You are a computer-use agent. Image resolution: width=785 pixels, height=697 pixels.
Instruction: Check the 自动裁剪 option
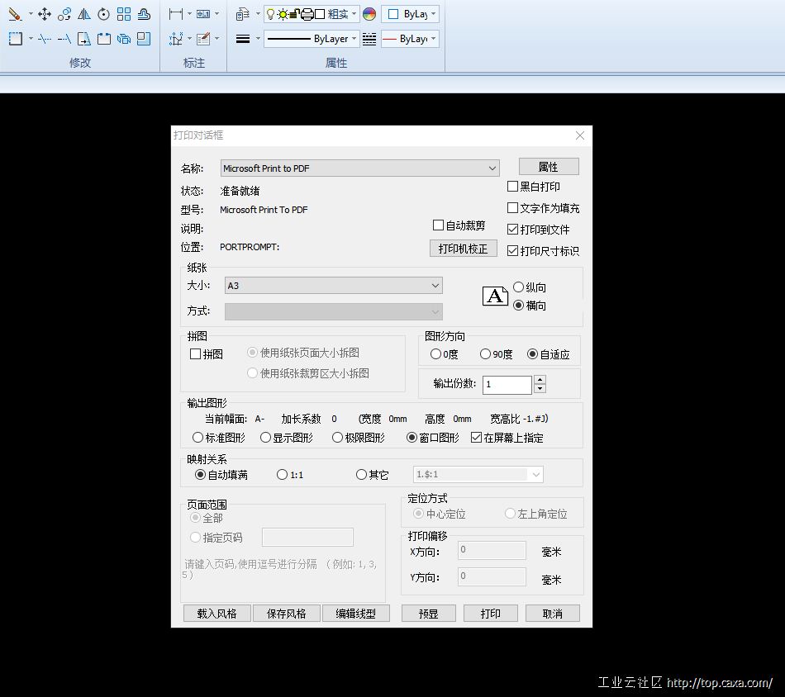439,225
